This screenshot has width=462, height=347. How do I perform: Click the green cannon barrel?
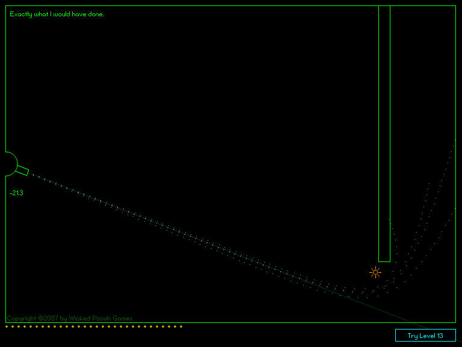22,170
